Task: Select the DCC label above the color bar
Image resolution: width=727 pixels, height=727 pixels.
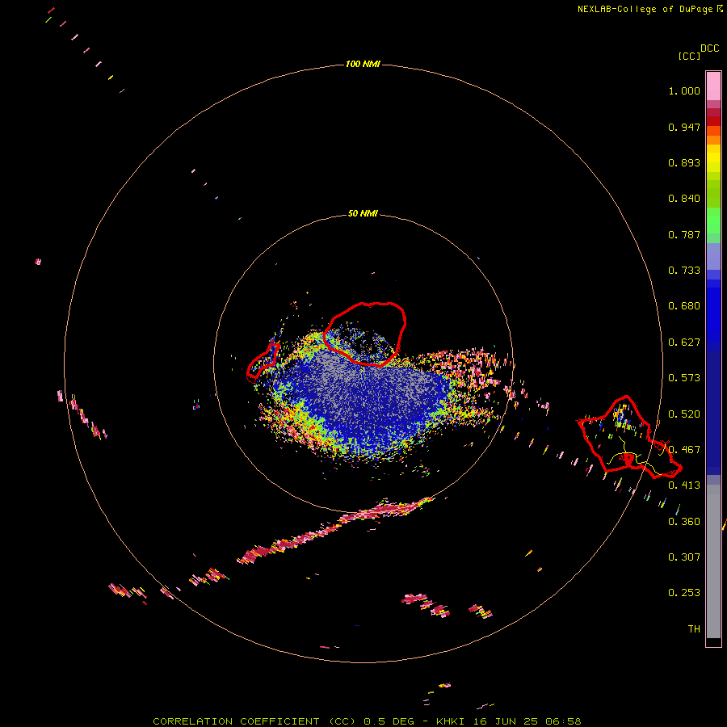Action: coord(710,48)
